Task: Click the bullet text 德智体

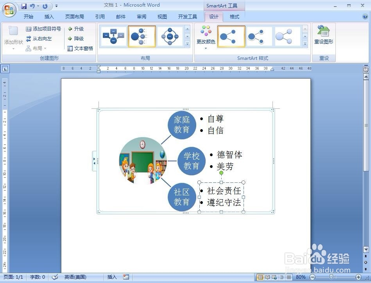Action: point(229,155)
